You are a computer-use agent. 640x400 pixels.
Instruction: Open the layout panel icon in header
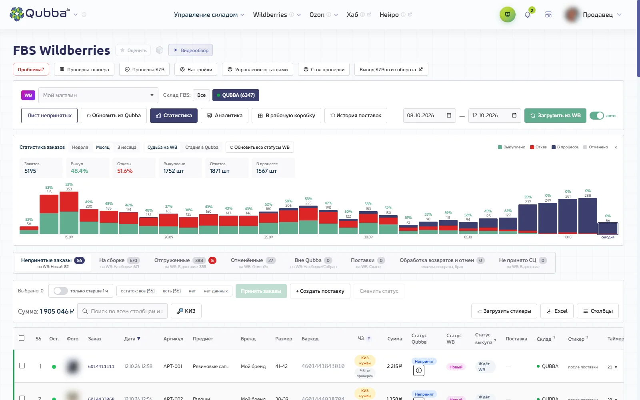pos(548,15)
